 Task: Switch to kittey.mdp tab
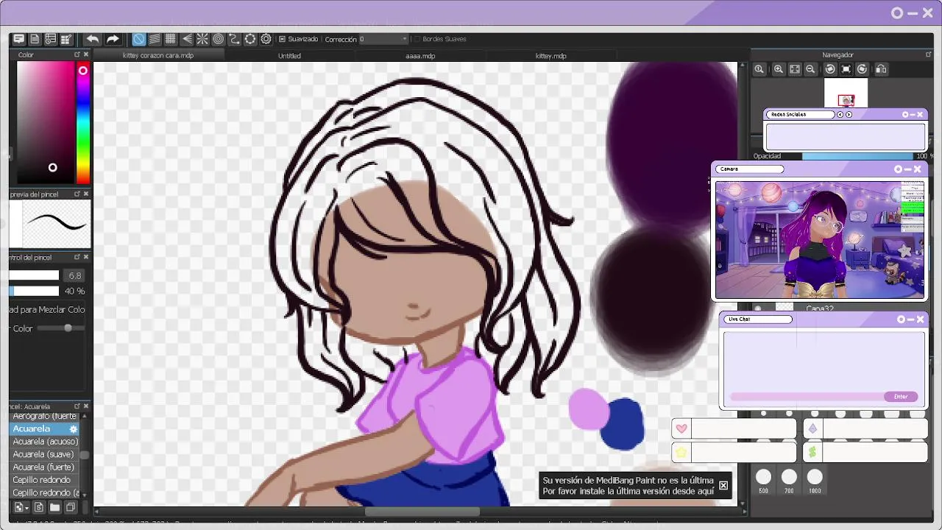coord(551,56)
